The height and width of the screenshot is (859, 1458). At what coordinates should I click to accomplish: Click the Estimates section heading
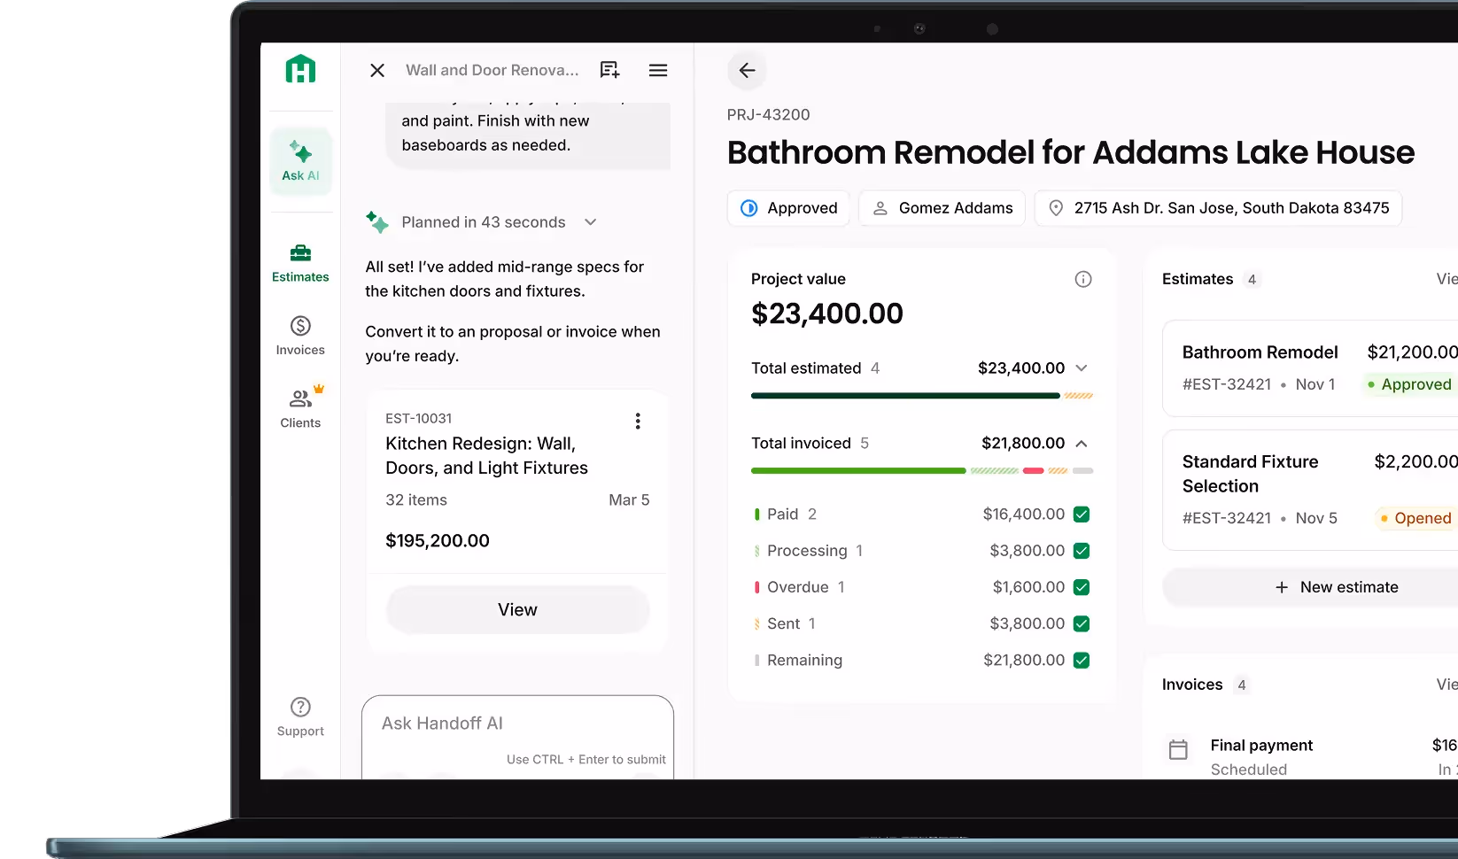pyautogui.click(x=1198, y=279)
